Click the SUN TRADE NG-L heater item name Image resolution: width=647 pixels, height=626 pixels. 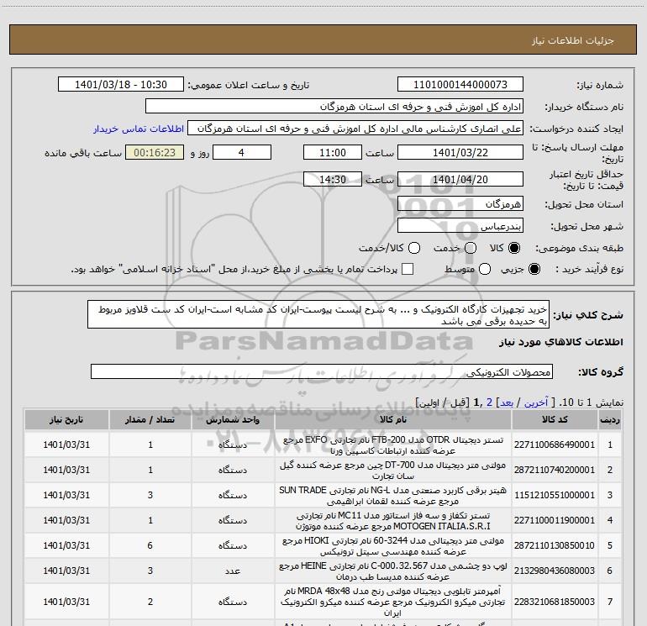pos(393,495)
